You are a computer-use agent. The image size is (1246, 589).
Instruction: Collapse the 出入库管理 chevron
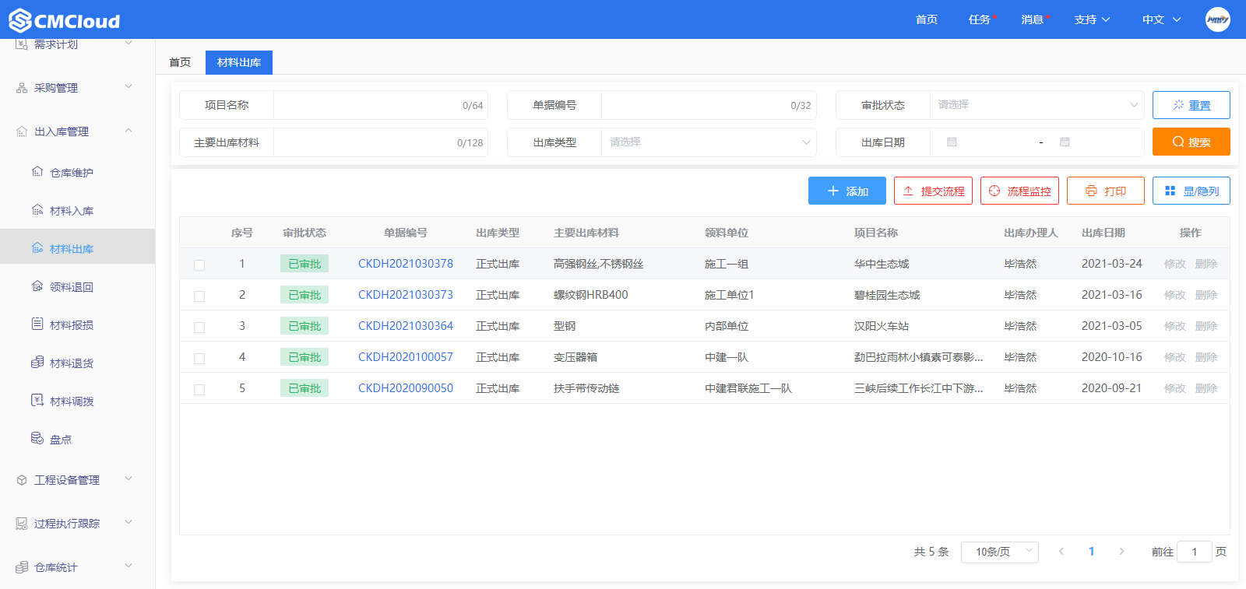[128, 130]
